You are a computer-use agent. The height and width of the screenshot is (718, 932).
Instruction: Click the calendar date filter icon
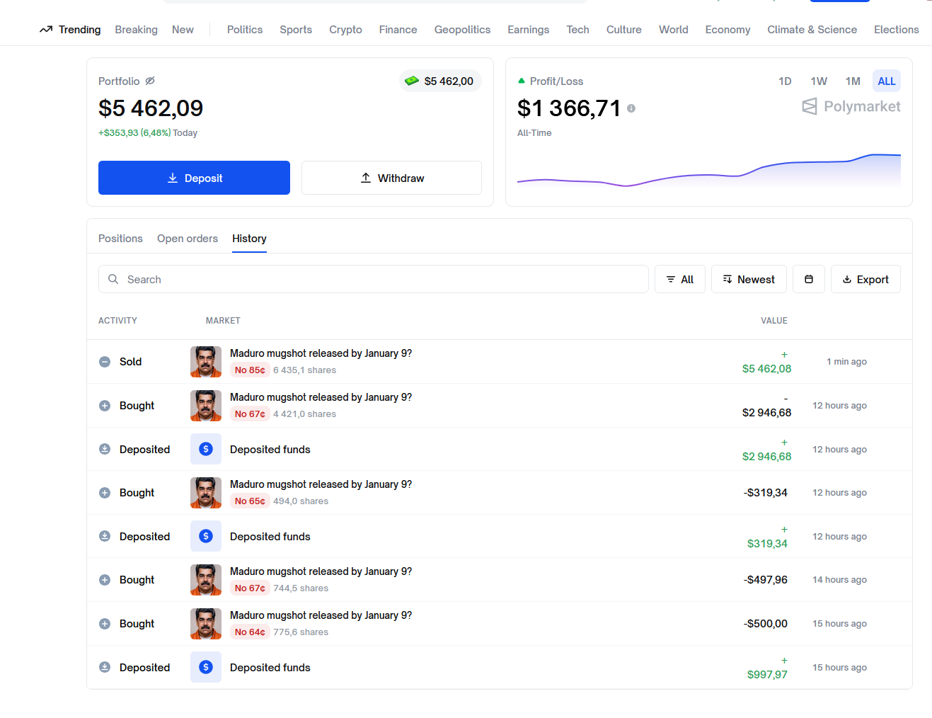(x=808, y=279)
